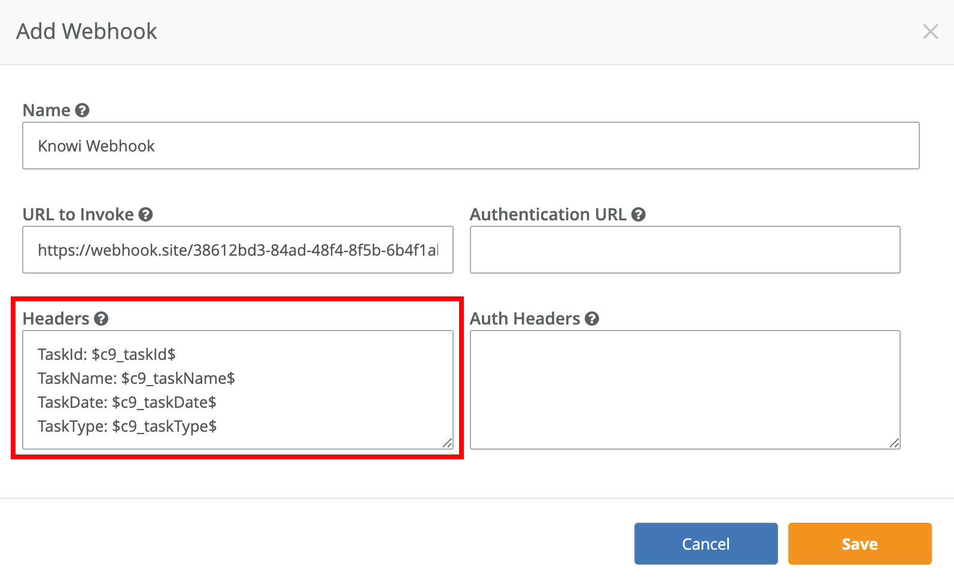
Task: Click the TaskDate: $c9_taskDate$ line
Action: point(127,402)
